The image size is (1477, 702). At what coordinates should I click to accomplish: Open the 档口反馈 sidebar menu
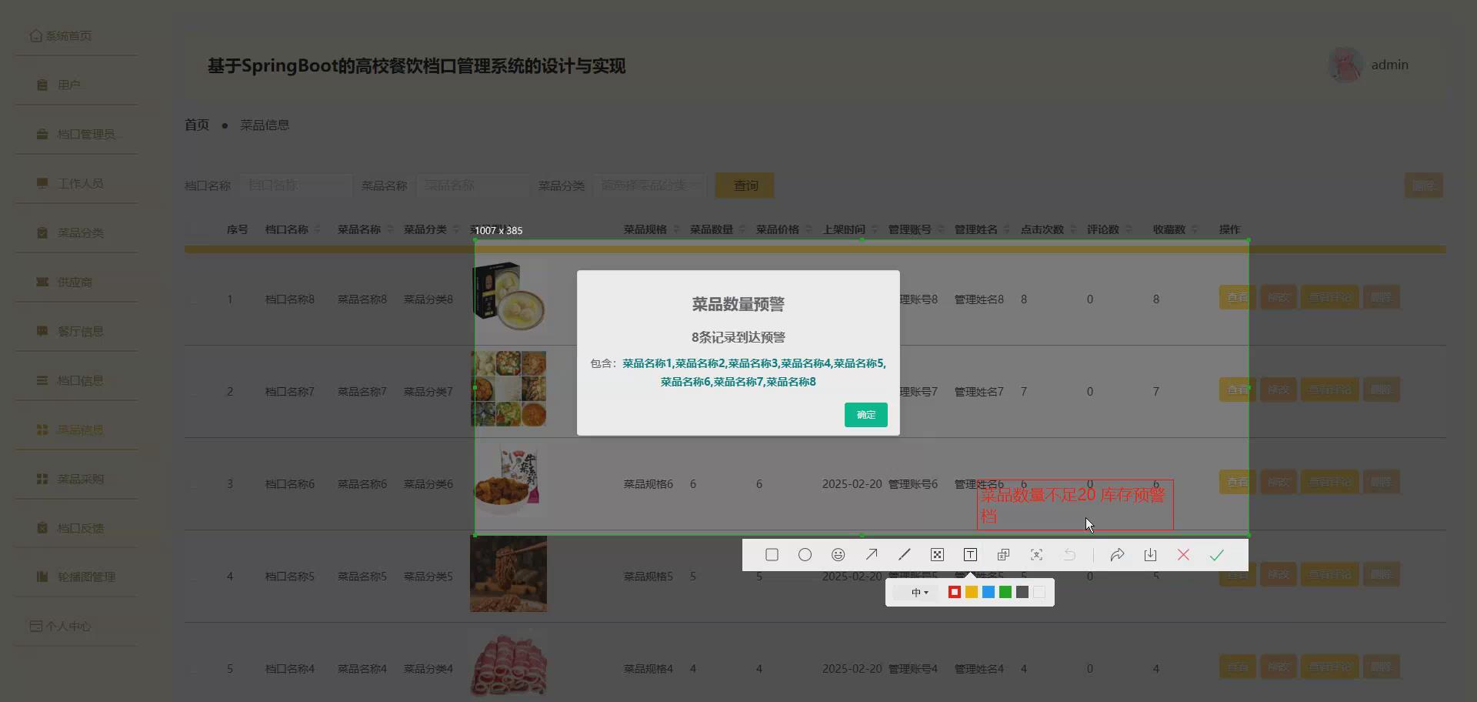77,528
